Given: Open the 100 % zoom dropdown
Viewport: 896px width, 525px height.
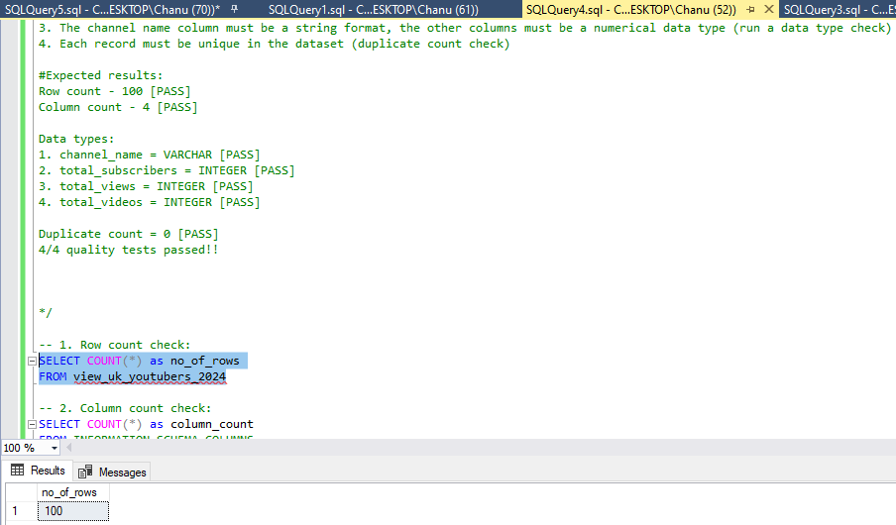Looking at the screenshot, I should [55, 448].
